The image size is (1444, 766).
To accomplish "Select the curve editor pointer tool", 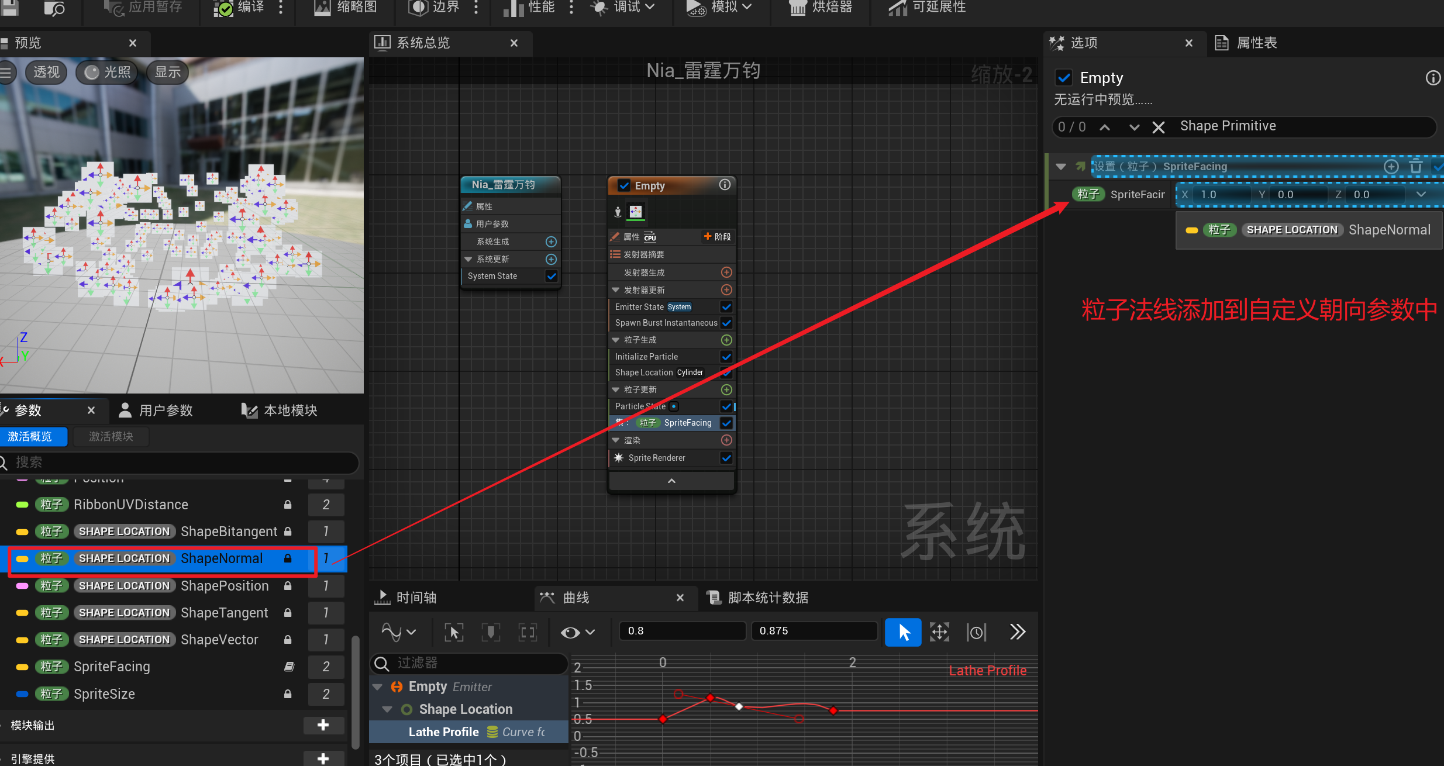I will [903, 632].
